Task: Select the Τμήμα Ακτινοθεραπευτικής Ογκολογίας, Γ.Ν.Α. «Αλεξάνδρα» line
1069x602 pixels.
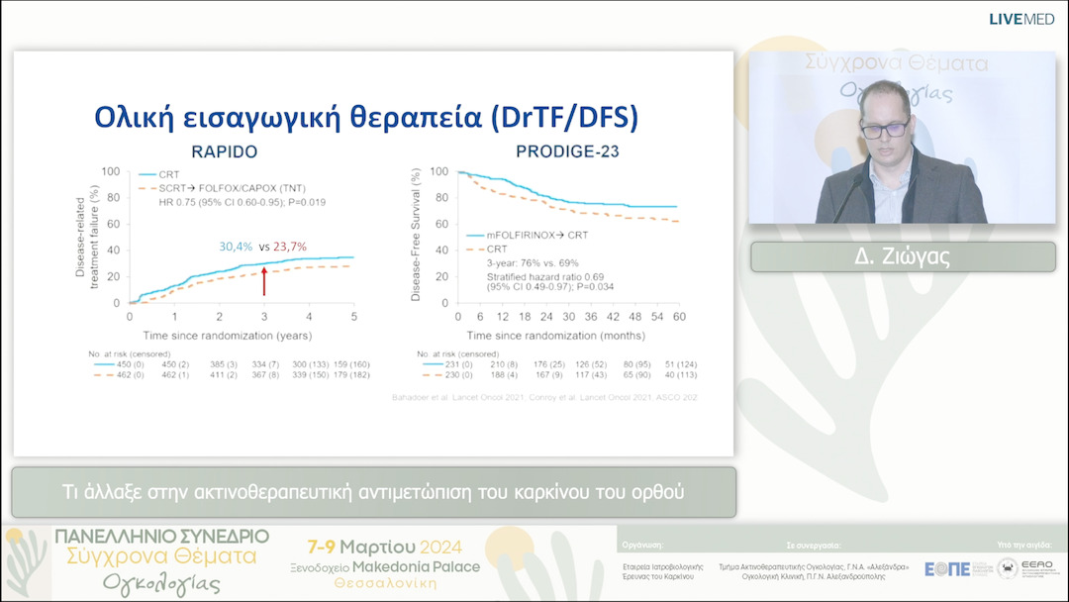Action: click(814, 567)
